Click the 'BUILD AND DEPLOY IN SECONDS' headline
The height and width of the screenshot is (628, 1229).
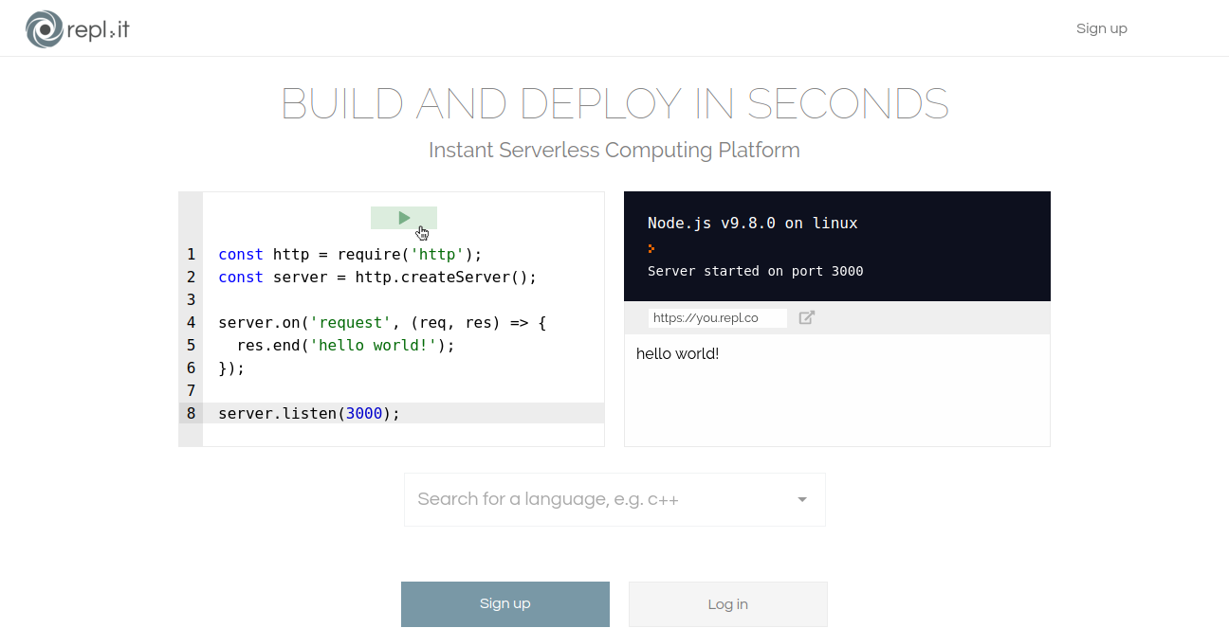614,104
